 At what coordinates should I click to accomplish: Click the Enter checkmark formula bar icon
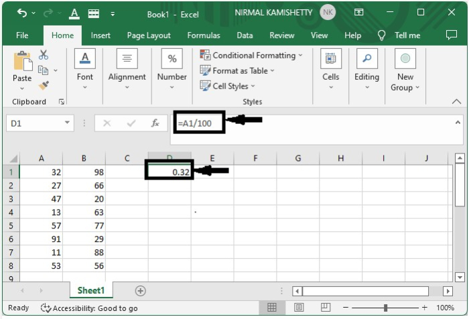(131, 123)
